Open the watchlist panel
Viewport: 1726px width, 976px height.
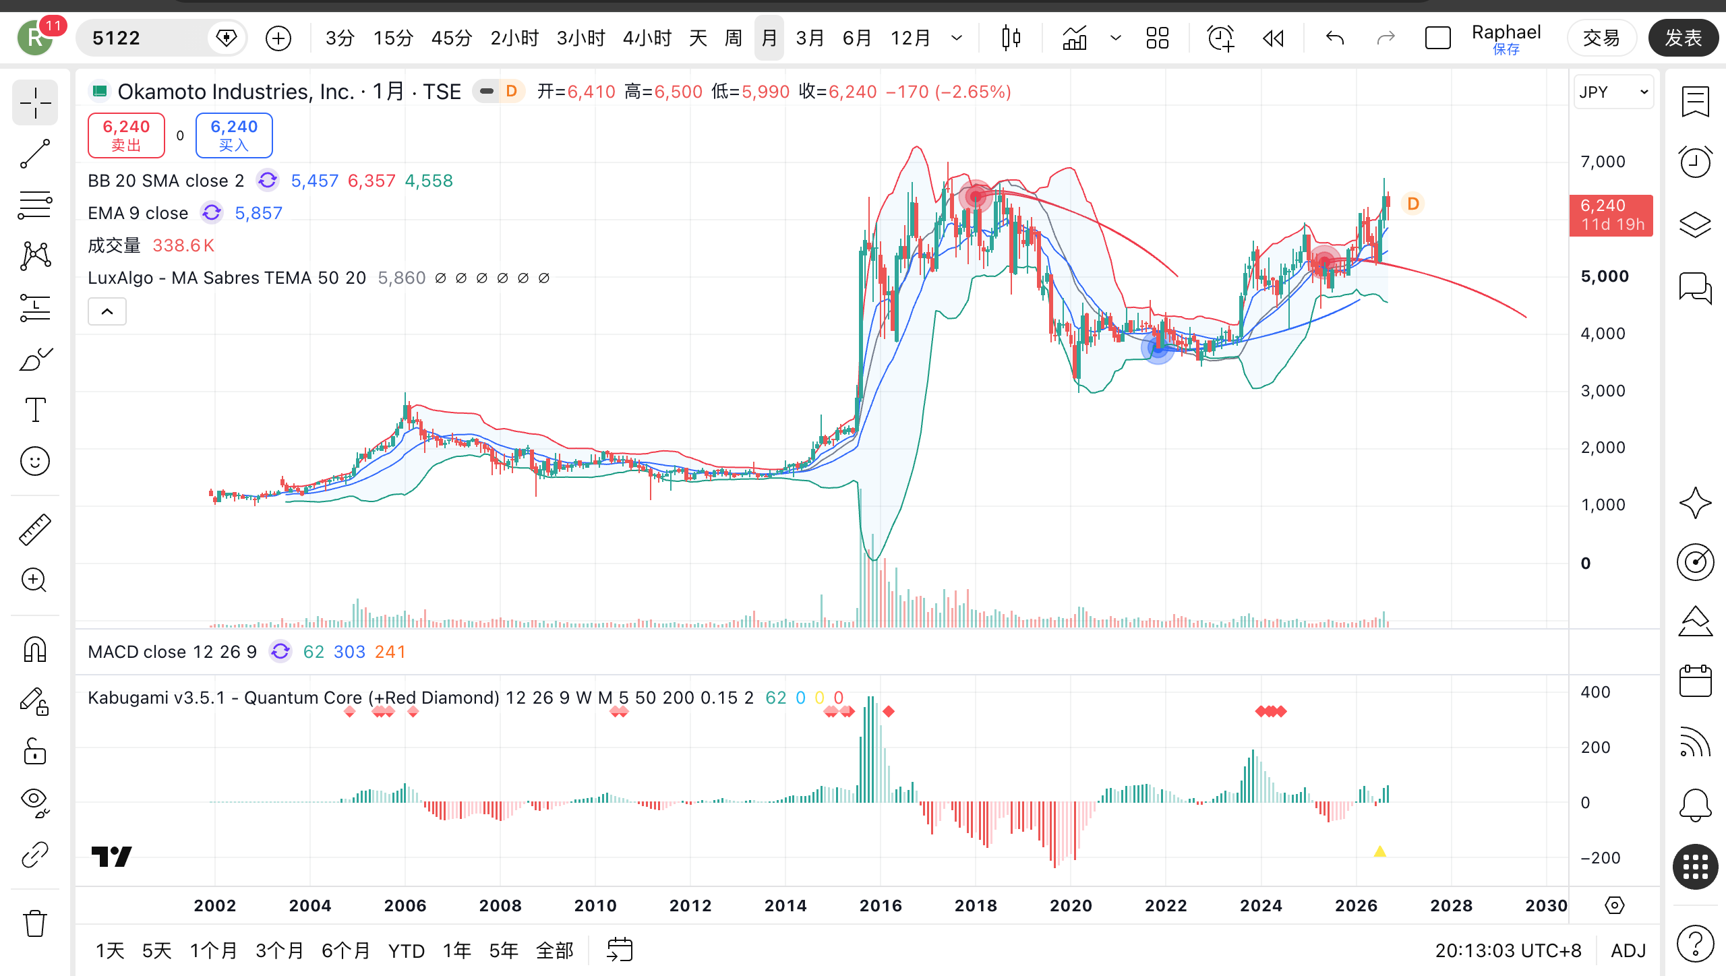click(1695, 101)
